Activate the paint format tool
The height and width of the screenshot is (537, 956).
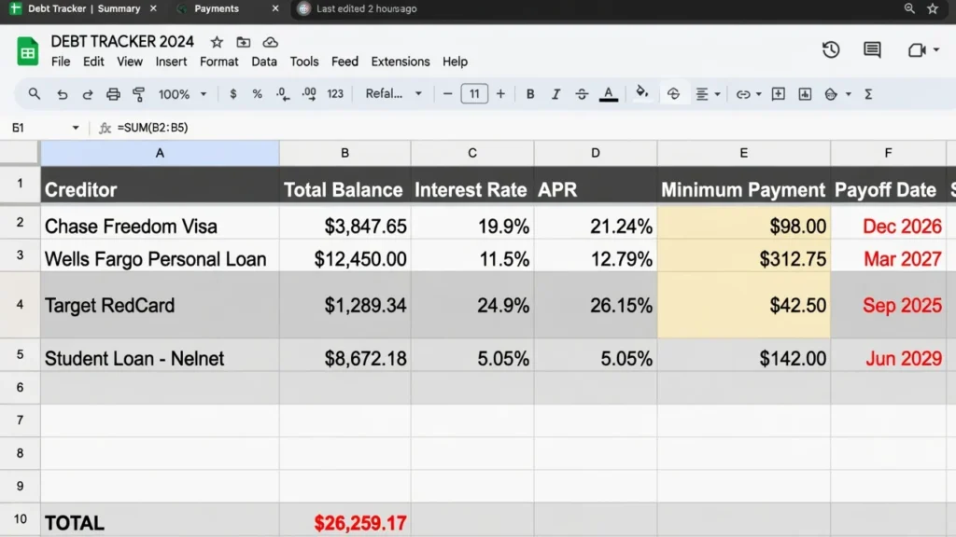138,94
